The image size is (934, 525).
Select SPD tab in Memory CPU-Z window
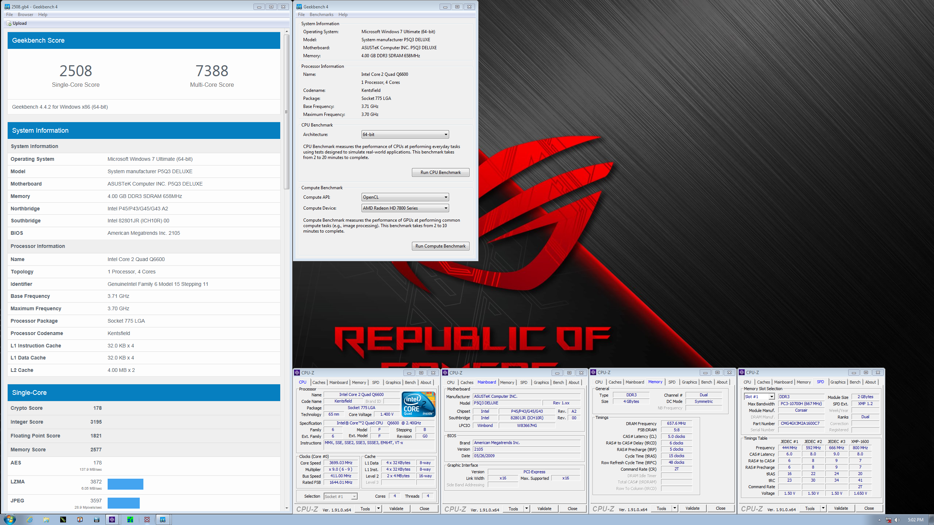(672, 382)
